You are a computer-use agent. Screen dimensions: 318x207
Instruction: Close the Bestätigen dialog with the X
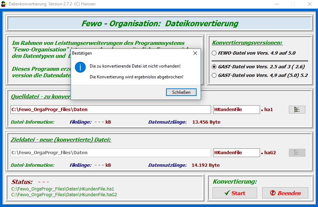coord(195,53)
